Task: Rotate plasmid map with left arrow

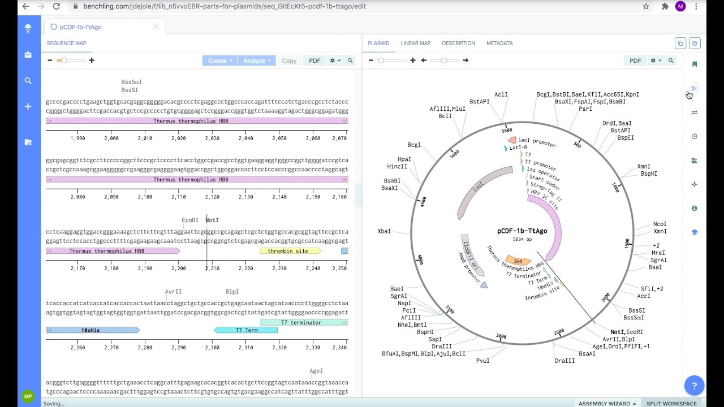Action: click(424, 60)
